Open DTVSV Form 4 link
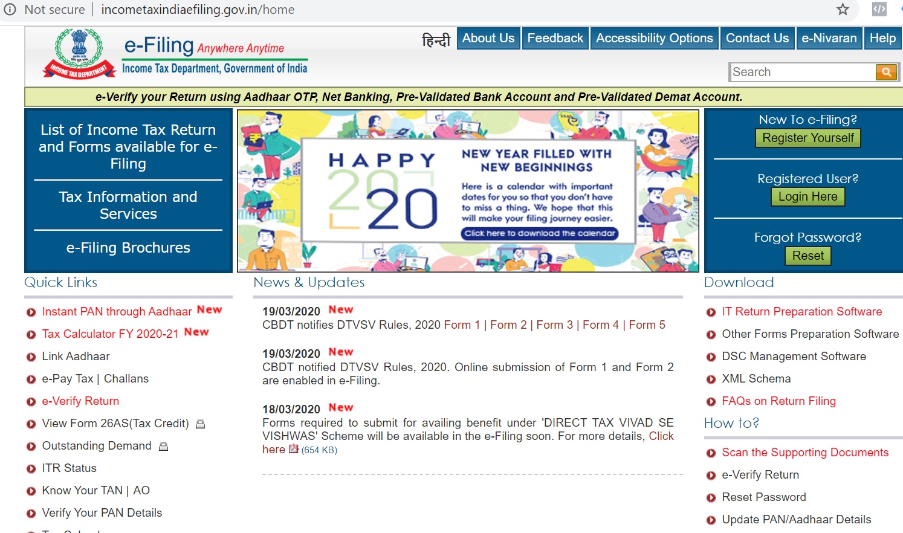This screenshot has width=903, height=533. pyautogui.click(x=601, y=325)
